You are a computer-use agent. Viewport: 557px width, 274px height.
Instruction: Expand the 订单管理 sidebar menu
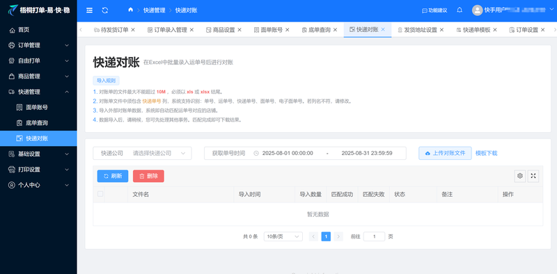(x=38, y=45)
